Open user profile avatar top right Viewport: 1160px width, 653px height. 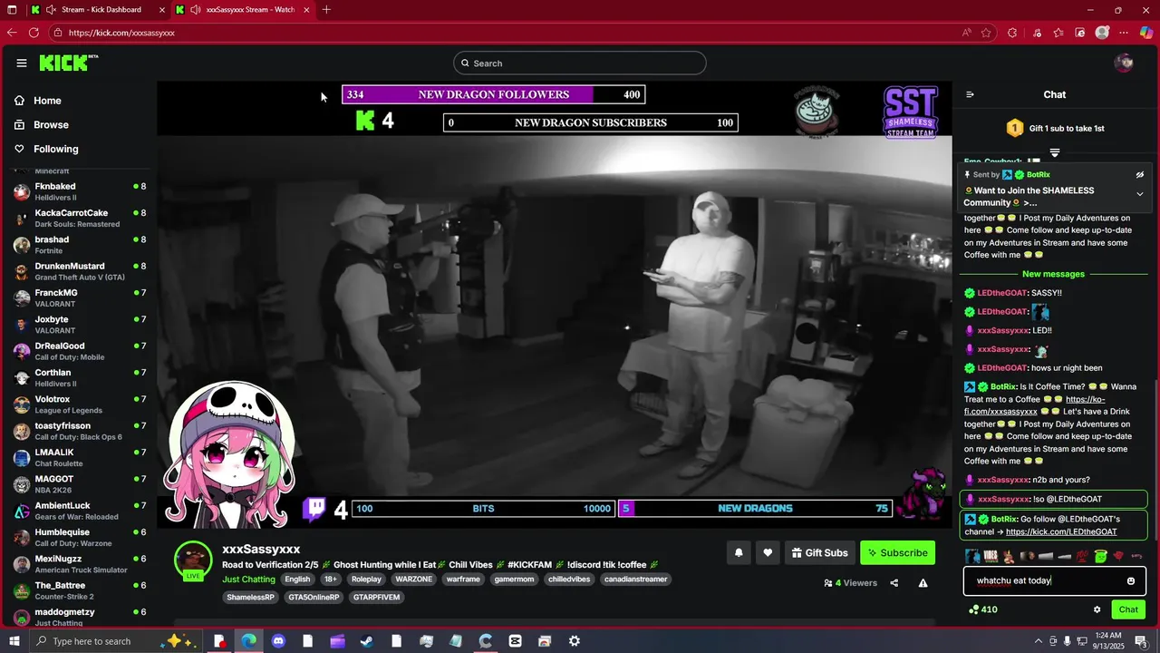[1124, 63]
